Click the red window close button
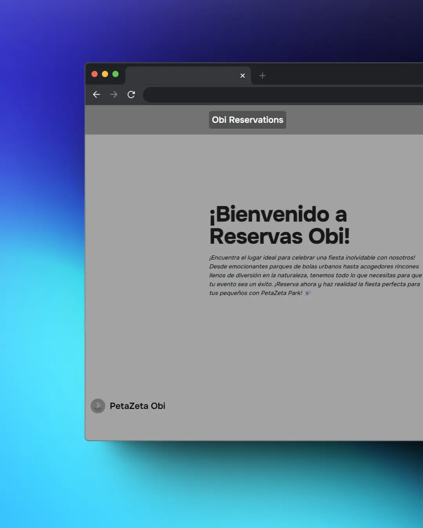 (94, 74)
